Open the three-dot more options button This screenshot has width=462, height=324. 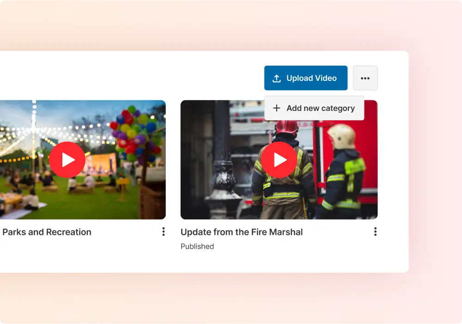point(365,78)
